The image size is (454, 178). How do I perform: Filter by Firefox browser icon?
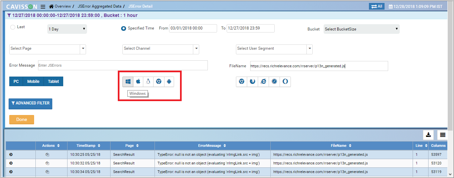click(252, 82)
